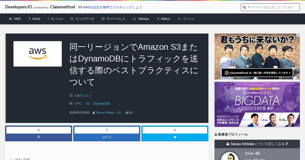Click the Developers.IO site logo
The width and height of the screenshot is (305, 160).
19,7
